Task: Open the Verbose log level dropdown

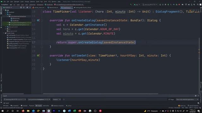Action: 56,100
